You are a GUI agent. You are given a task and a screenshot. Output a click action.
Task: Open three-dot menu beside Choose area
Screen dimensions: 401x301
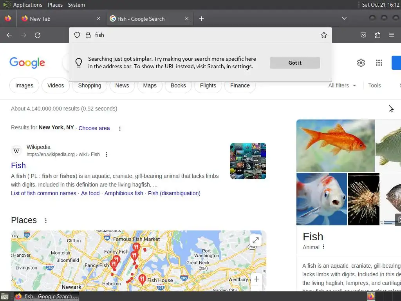point(120,129)
